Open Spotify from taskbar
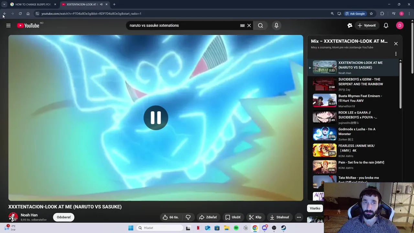 tap(236, 228)
